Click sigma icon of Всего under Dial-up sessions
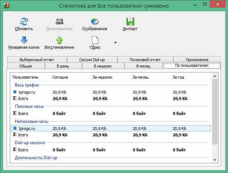The width and height of the screenshot is (228, 173). (x=15, y=149)
